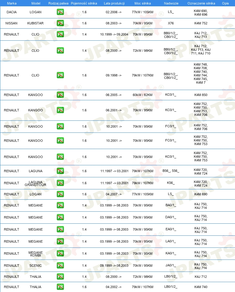Click the EA0/1_ body code cell

(171, 229)
